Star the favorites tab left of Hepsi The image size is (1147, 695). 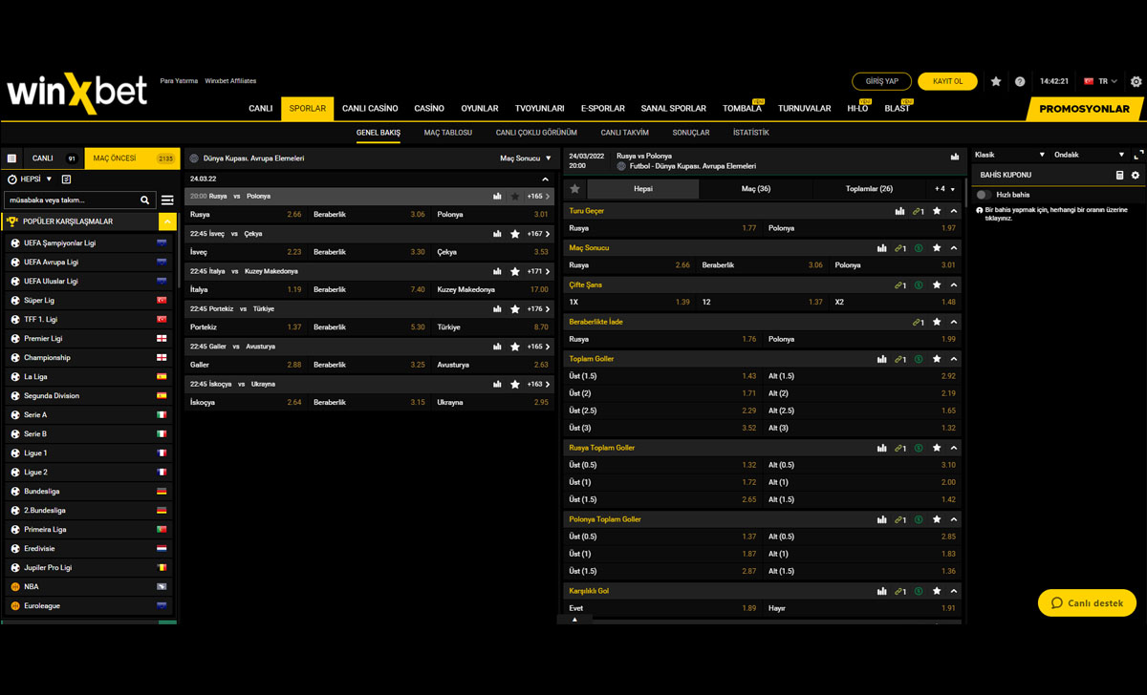(x=574, y=189)
